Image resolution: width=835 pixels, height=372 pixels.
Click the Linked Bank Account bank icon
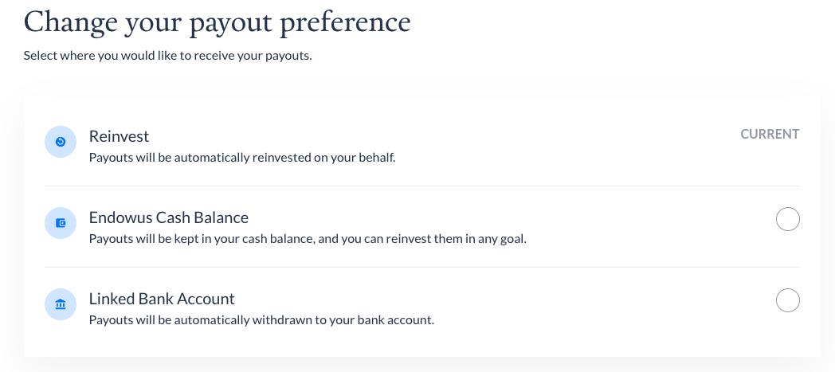pyautogui.click(x=61, y=304)
